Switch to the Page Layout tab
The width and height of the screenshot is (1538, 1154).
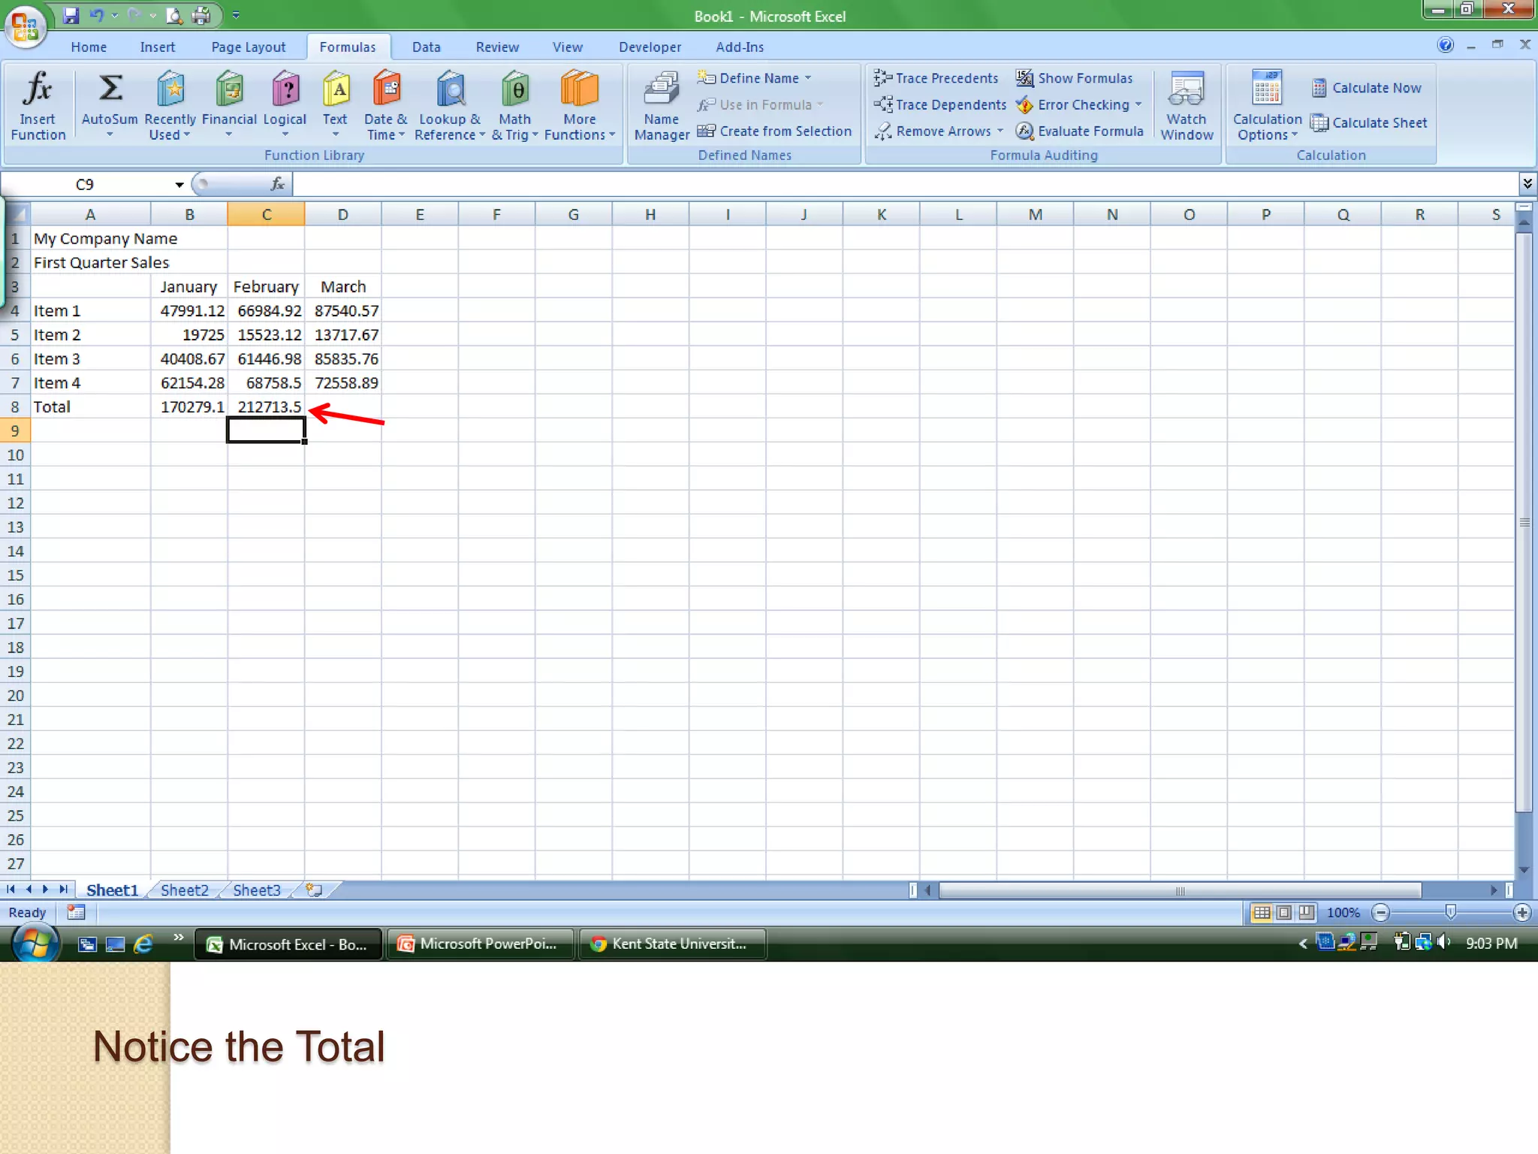(x=249, y=47)
